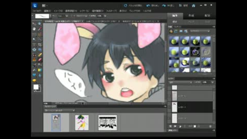
Task: Click the Reset Panels button
Action: point(133,6)
